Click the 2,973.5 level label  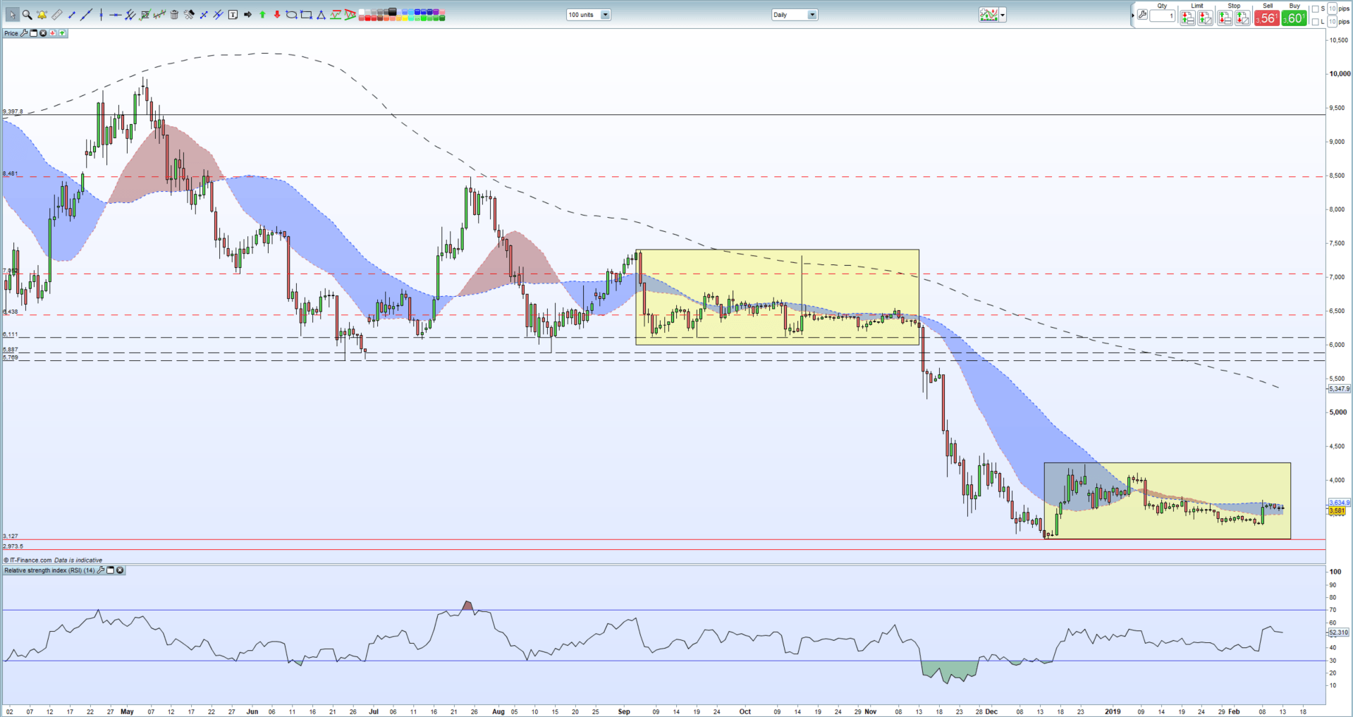[13, 546]
